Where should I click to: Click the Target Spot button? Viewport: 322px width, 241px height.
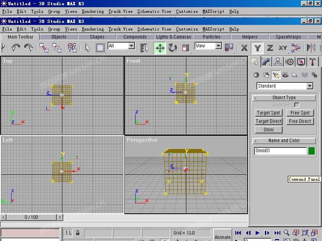click(x=268, y=113)
